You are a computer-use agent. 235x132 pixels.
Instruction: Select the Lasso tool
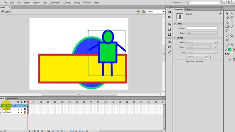point(232,18)
